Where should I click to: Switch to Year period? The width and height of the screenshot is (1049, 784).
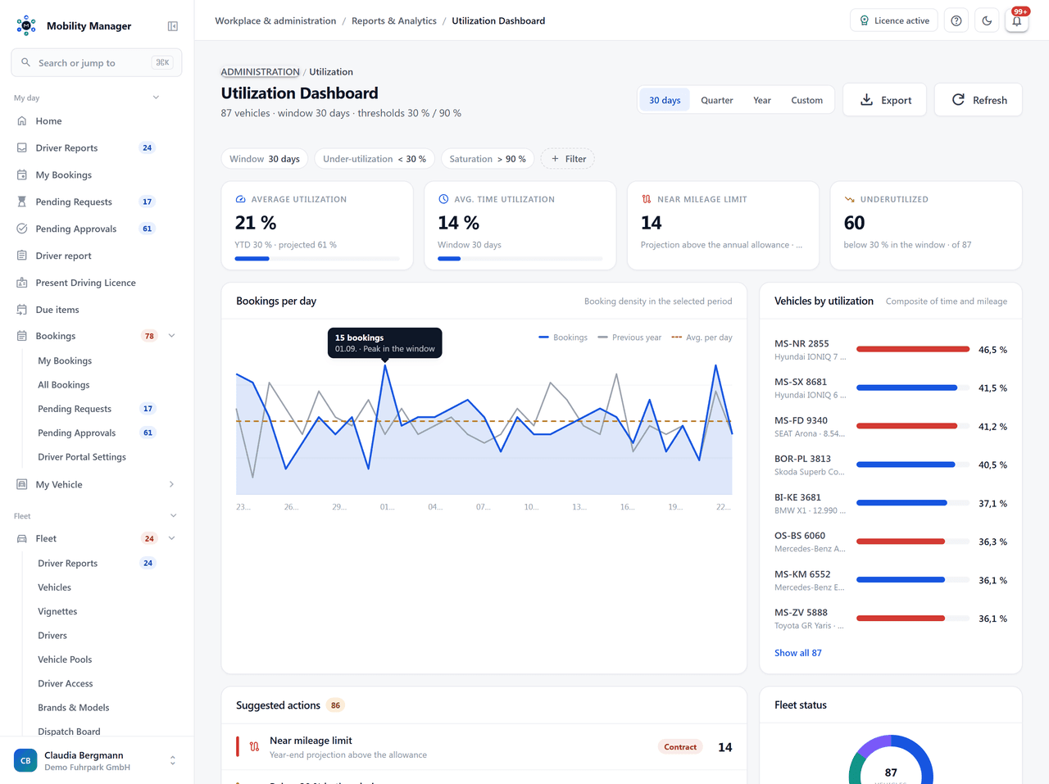[762, 101]
